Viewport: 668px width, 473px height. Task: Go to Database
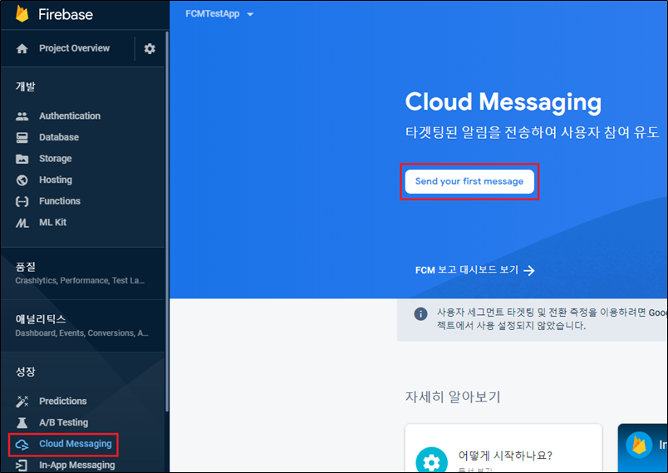[x=59, y=137]
